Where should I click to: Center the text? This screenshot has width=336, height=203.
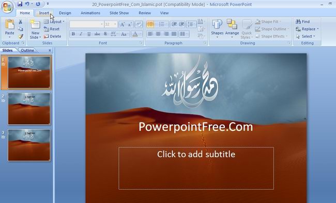coord(158,34)
